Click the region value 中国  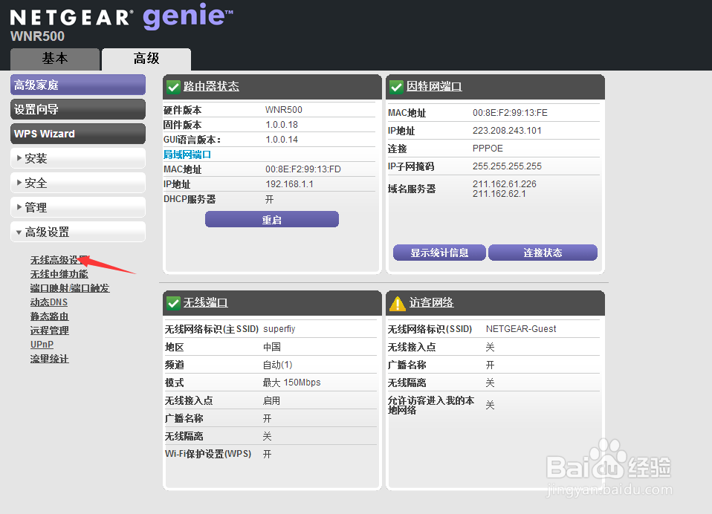pyautogui.click(x=271, y=347)
